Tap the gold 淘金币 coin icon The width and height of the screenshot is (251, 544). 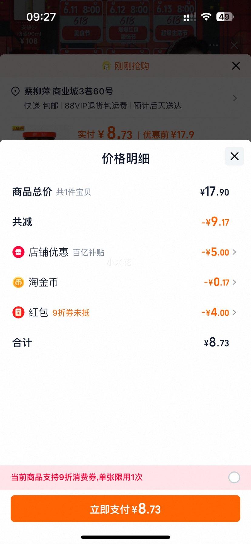tap(18, 282)
